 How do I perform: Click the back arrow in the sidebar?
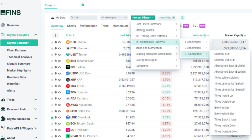2,4
